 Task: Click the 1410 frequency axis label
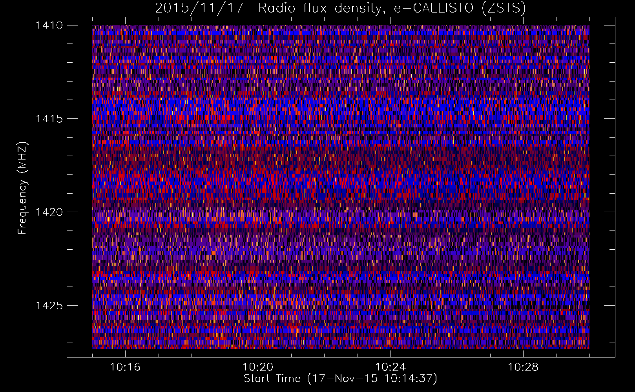pos(49,25)
